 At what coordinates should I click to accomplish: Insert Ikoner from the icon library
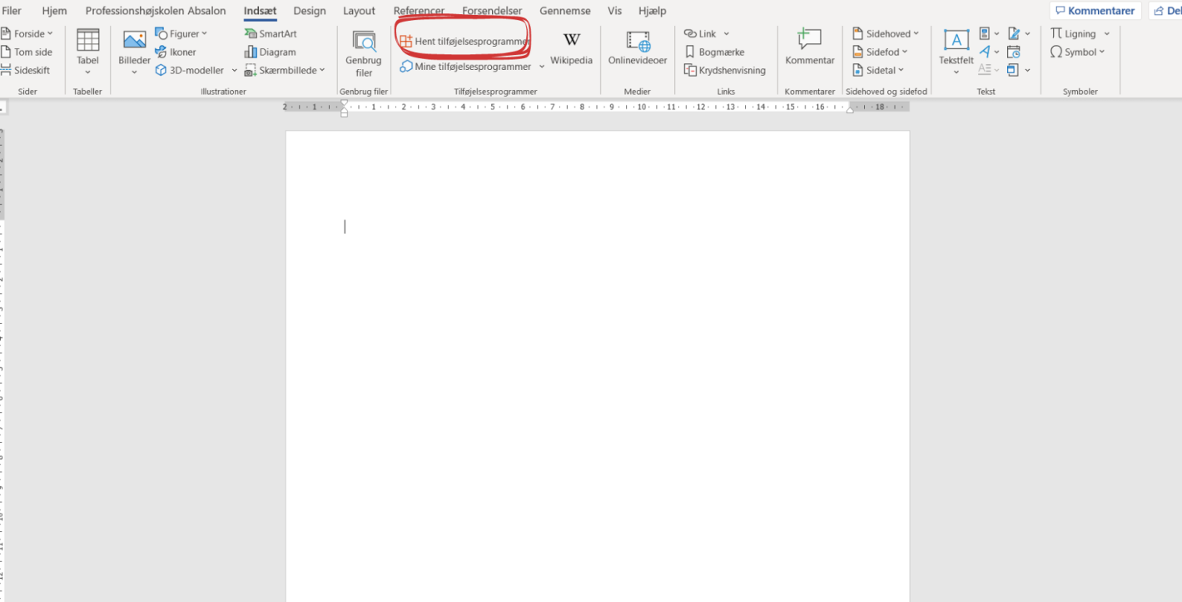(176, 52)
